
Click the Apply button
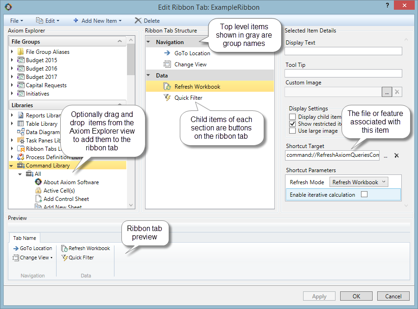pos(319,296)
